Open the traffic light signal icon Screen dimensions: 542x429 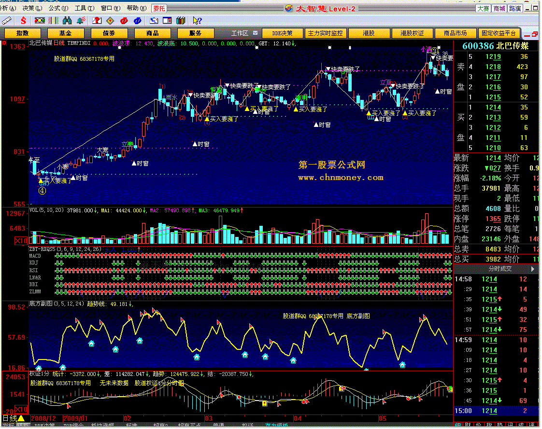40,21
